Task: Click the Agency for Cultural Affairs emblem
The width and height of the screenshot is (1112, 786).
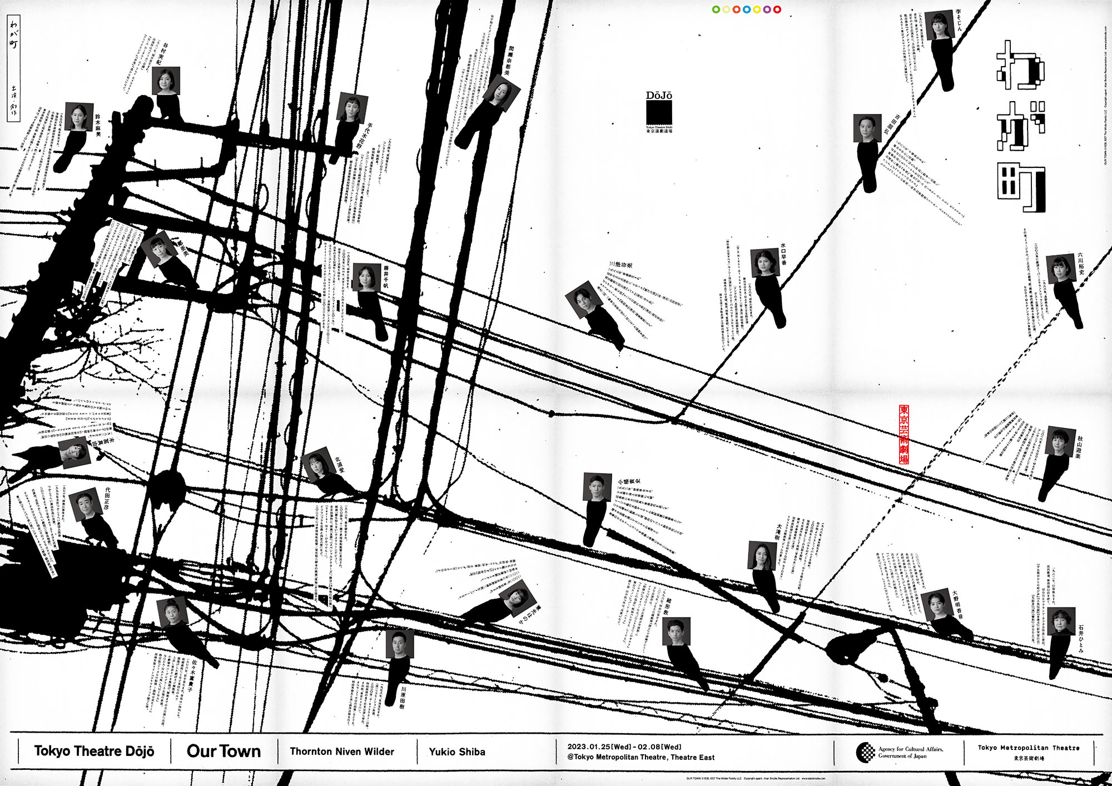Action: point(865,752)
